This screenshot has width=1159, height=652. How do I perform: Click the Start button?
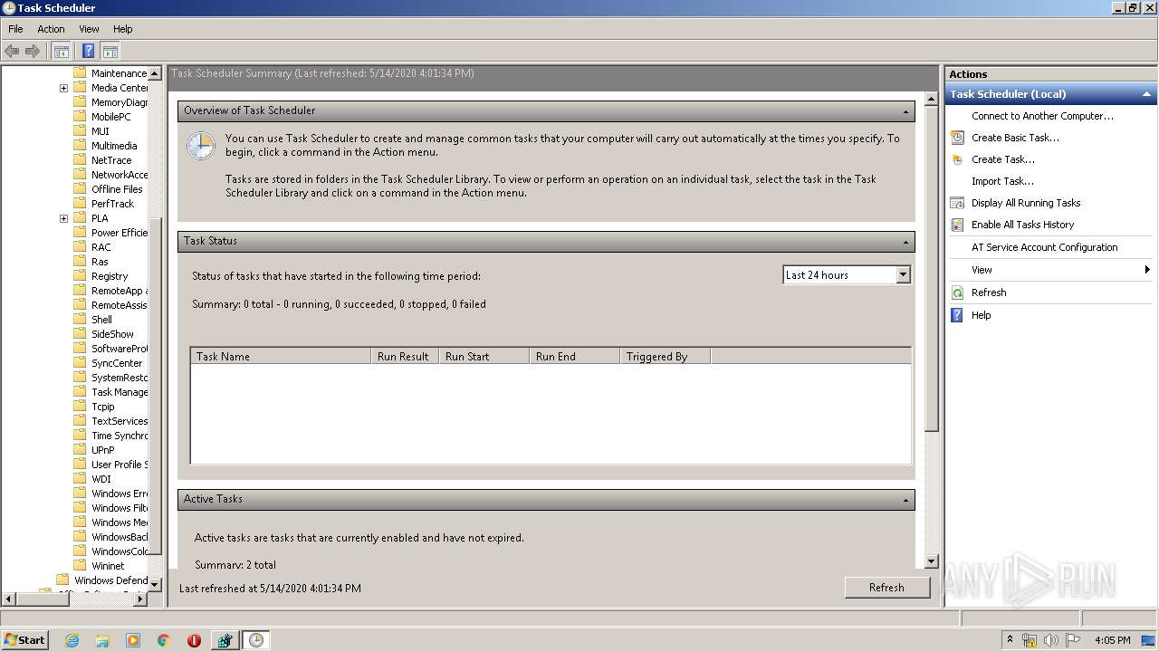pos(24,640)
